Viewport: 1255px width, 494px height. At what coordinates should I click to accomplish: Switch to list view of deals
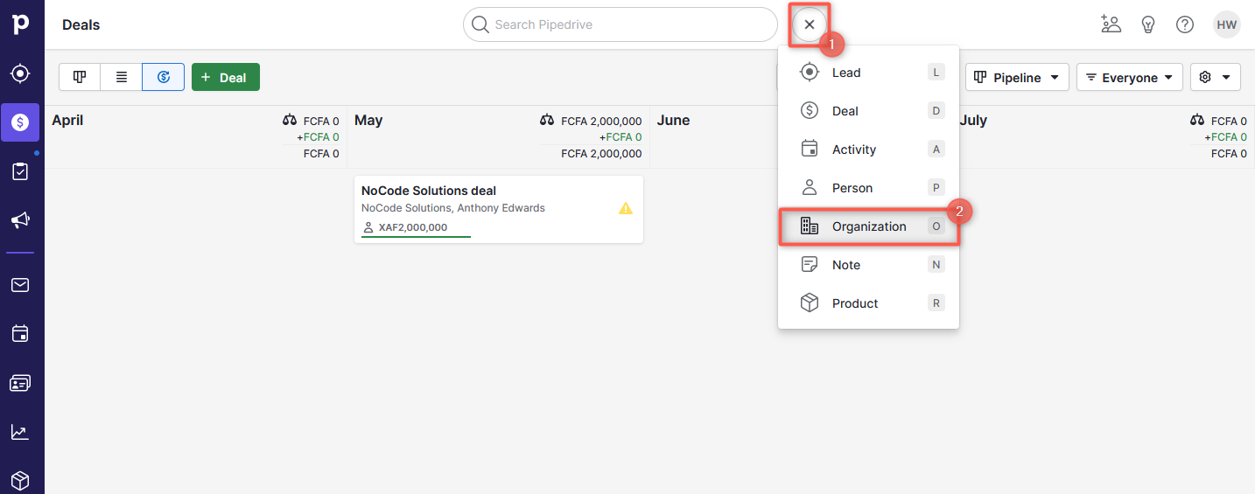pos(122,77)
